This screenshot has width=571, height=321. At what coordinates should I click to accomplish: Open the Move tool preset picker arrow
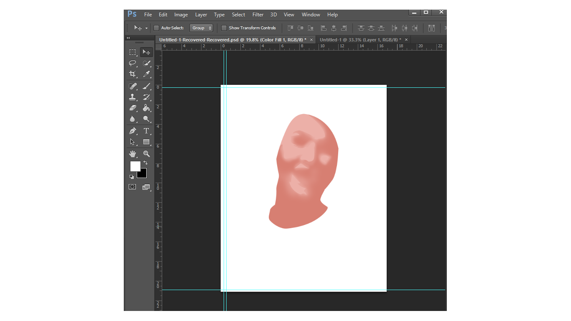click(x=146, y=28)
